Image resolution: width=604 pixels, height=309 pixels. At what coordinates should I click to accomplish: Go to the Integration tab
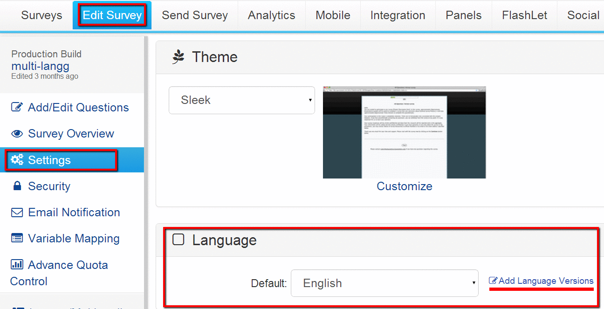(398, 15)
